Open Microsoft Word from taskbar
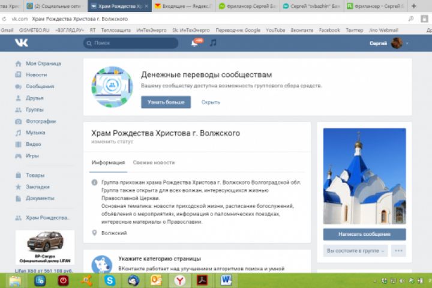Screen dimensions: 432x288 tap(226, 281)
